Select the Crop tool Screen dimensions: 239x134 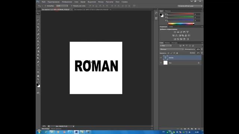(x=38, y=27)
